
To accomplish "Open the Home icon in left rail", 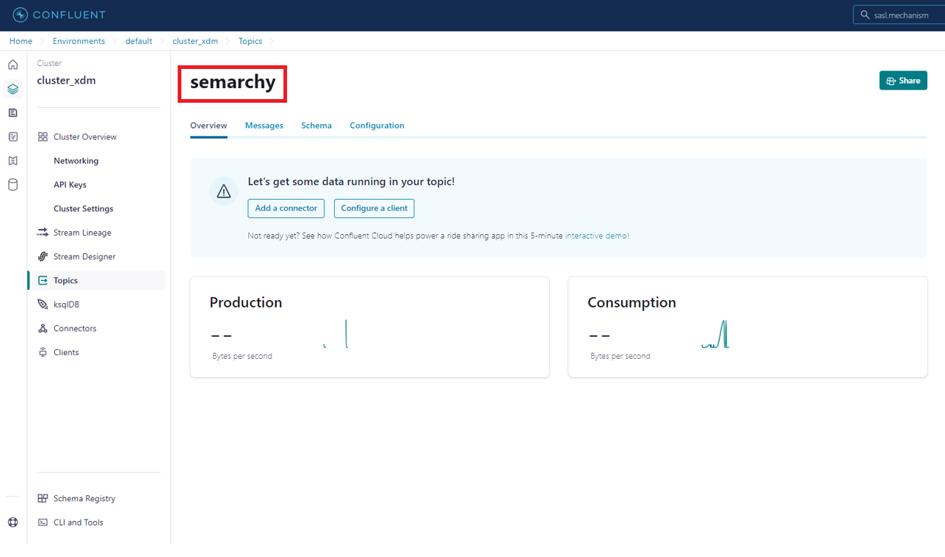I will (x=12, y=65).
